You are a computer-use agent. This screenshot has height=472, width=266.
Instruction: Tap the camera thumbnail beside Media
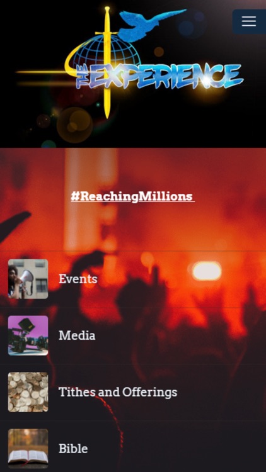[x=28, y=335]
